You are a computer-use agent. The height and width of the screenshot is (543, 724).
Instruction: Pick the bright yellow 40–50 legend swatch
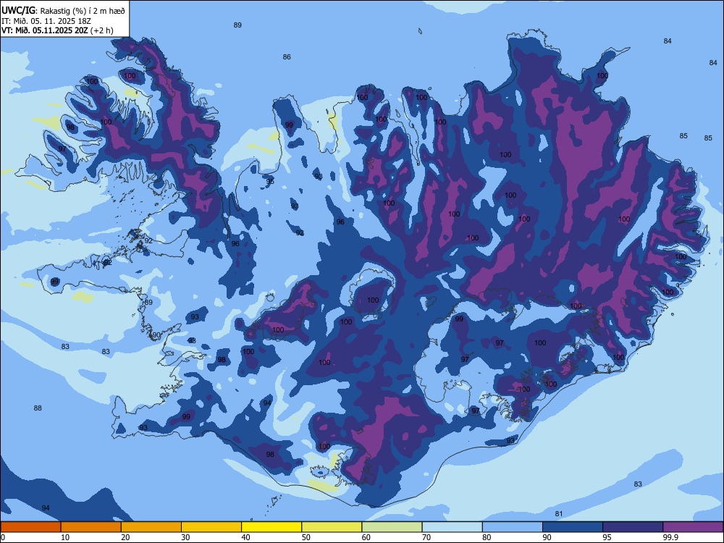click(271, 527)
